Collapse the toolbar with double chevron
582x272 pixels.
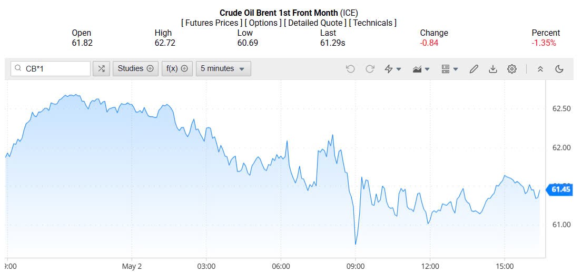coord(540,69)
